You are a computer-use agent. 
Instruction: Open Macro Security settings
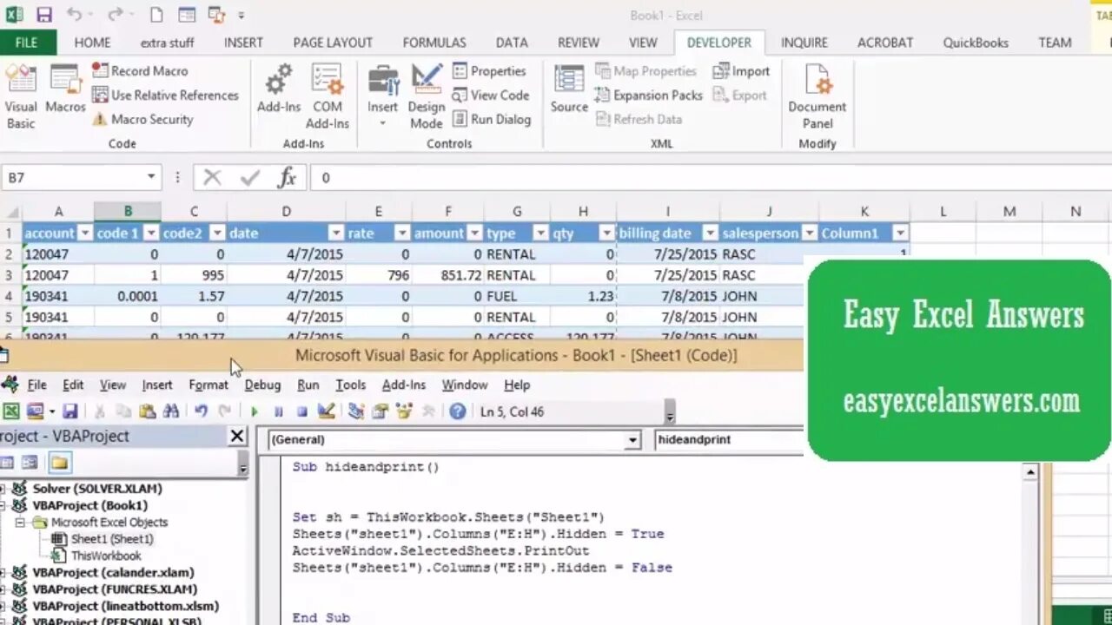[x=142, y=120]
